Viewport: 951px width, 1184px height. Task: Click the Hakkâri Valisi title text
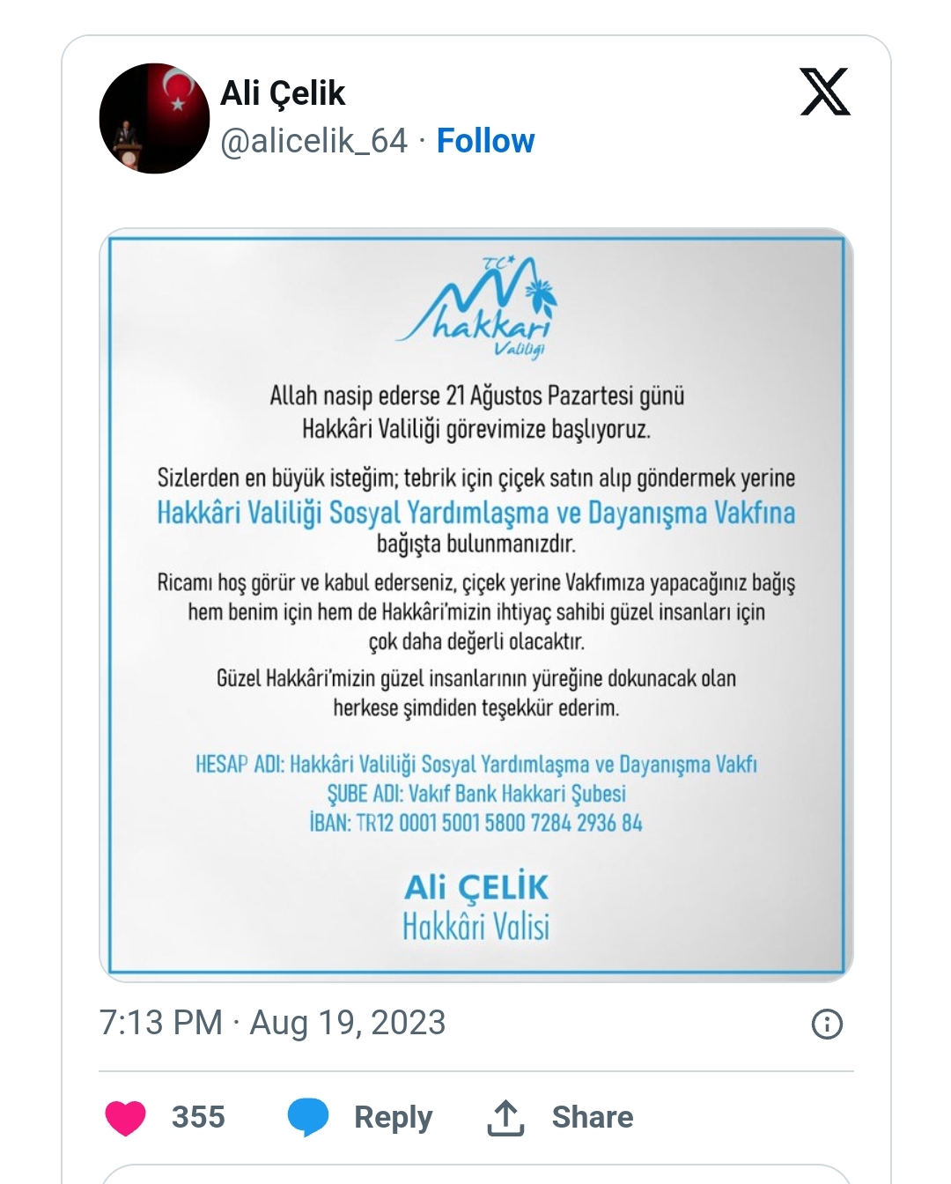(x=475, y=927)
